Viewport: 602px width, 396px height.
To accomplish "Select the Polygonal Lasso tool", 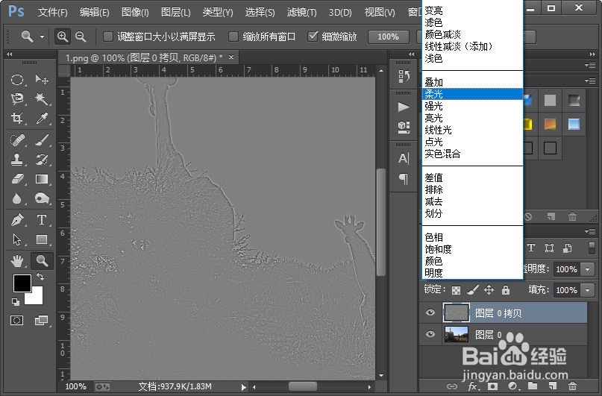I will [x=17, y=99].
